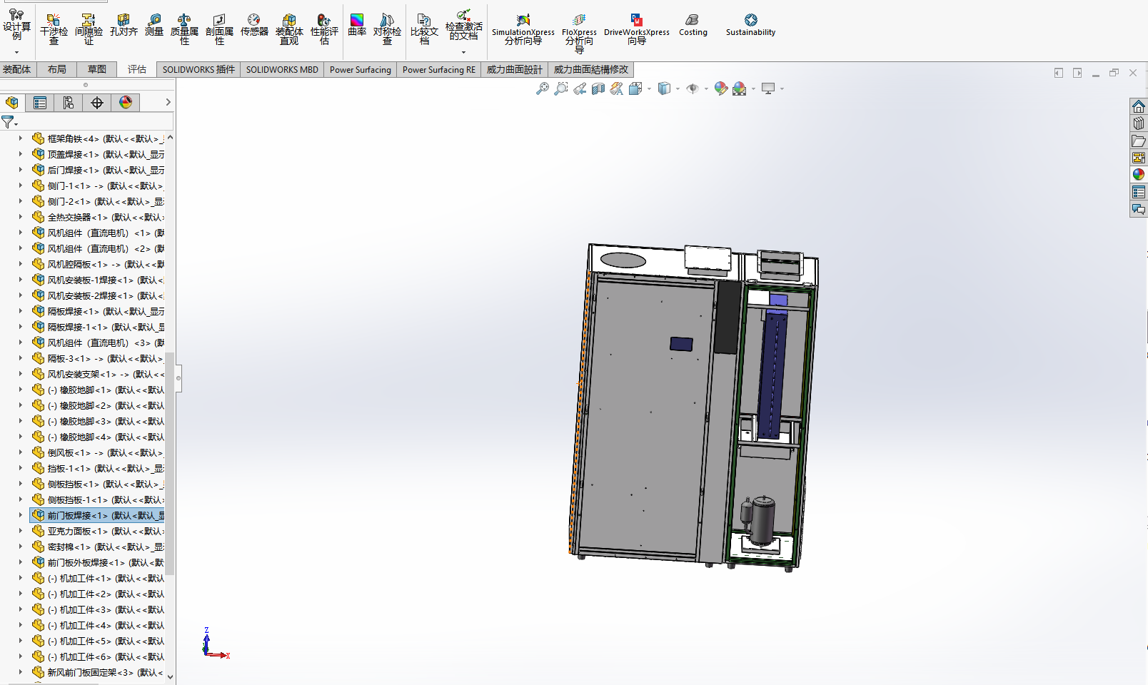Open the ConfigurationManager tab in left panel

click(x=69, y=102)
